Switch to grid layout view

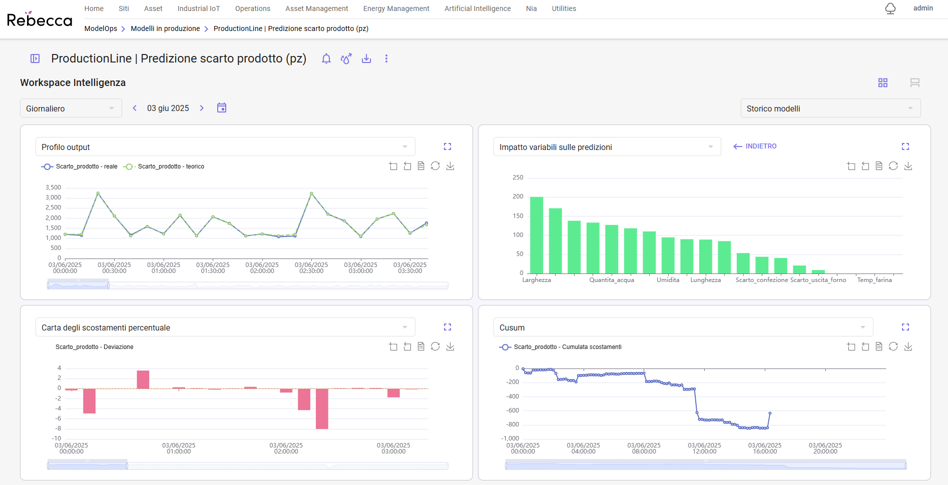click(883, 83)
